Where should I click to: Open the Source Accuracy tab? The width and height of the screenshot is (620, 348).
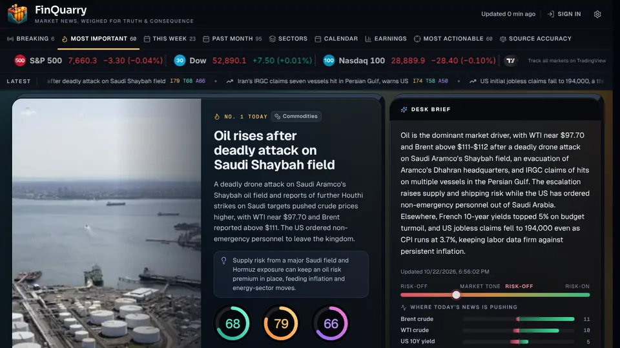(x=535, y=39)
